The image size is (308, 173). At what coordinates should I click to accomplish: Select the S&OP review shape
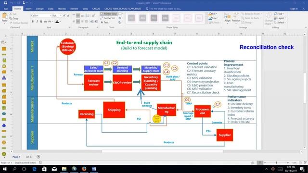(122, 83)
